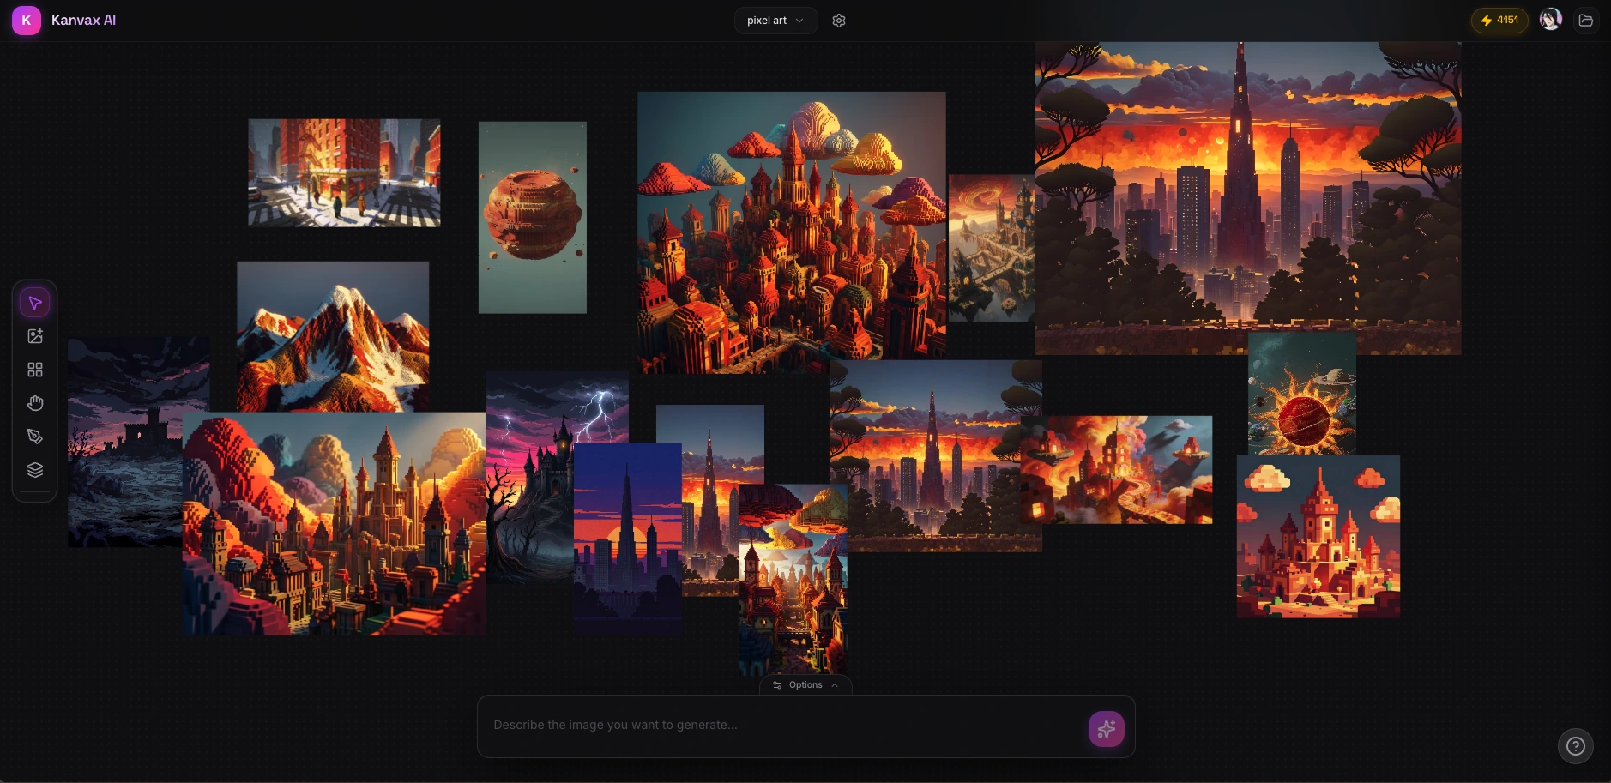Select the grid layout tool
The height and width of the screenshot is (783, 1611).
coord(35,370)
